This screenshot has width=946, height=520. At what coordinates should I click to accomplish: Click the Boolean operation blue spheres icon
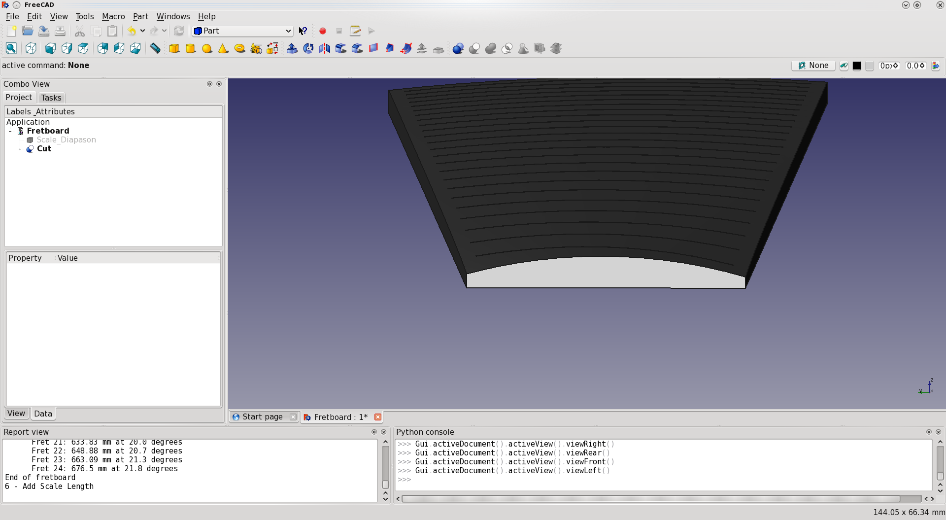(458, 48)
